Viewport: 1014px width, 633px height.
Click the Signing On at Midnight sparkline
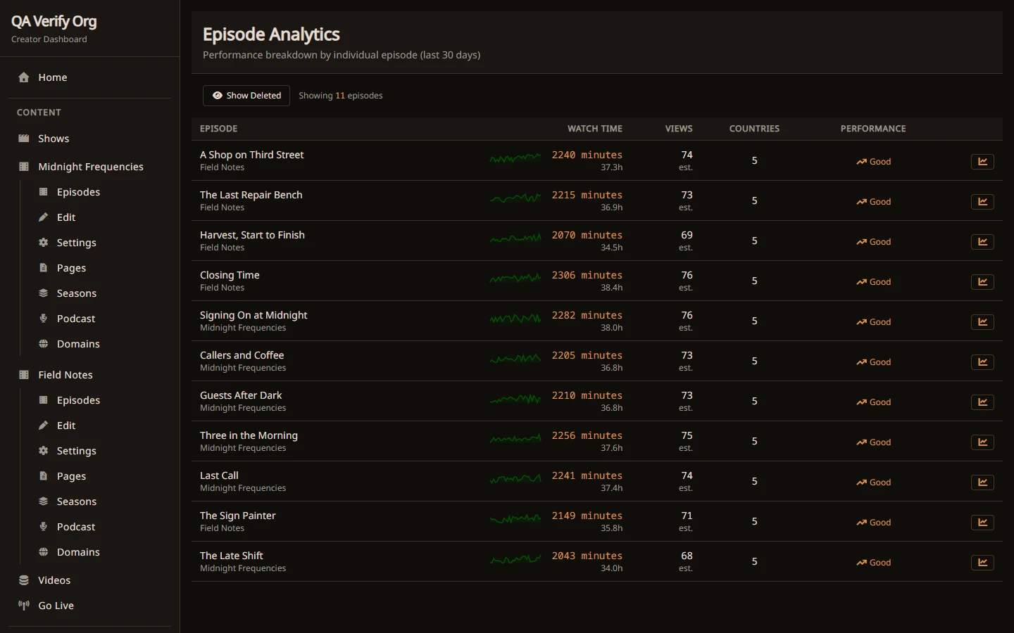tap(515, 319)
